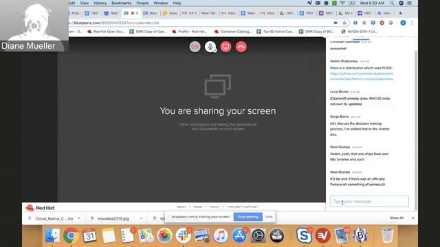This screenshot has width=440, height=247.
Task: Mute the microphone in the meeting controls
Action: pyautogui.click(x=210, y=47)
